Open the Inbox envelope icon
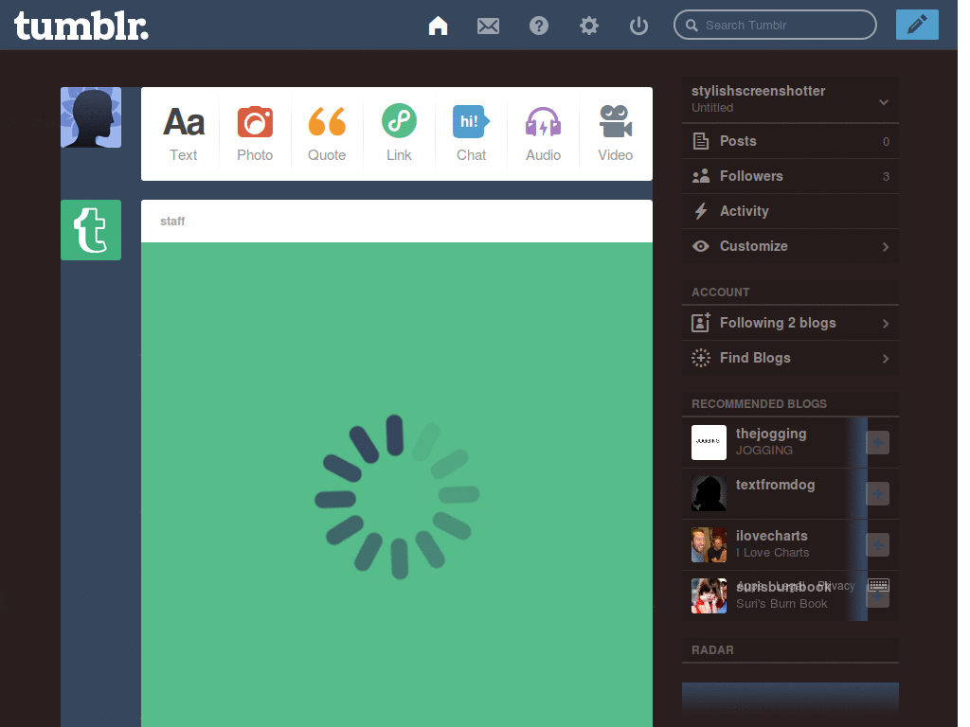Viewport: 970px width, 727px height. [488, 26]
